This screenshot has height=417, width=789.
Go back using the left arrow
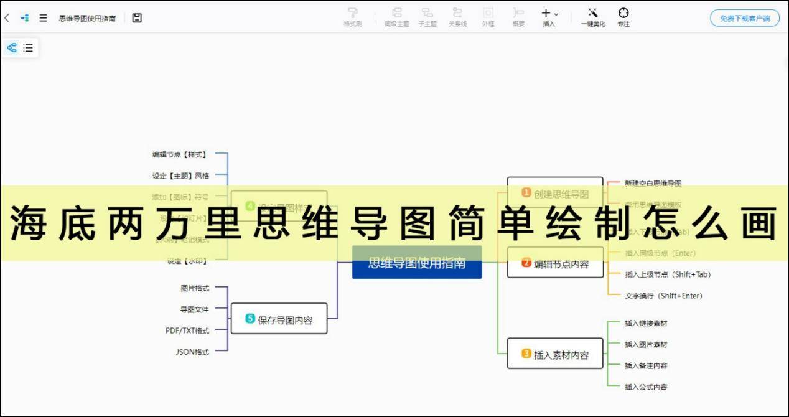tap(6, 17)
